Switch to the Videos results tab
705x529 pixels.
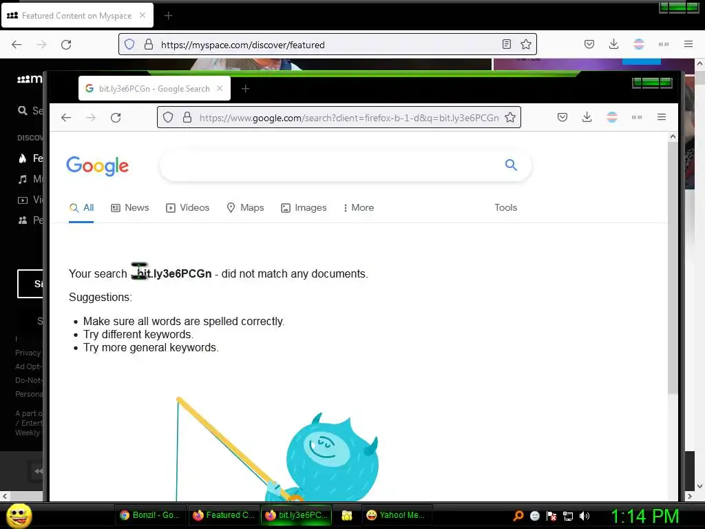[187, 208]
